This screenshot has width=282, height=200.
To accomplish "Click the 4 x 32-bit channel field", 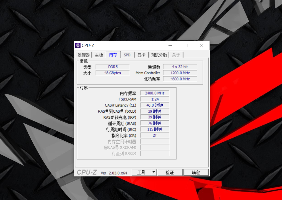I will tap(180, 67).
